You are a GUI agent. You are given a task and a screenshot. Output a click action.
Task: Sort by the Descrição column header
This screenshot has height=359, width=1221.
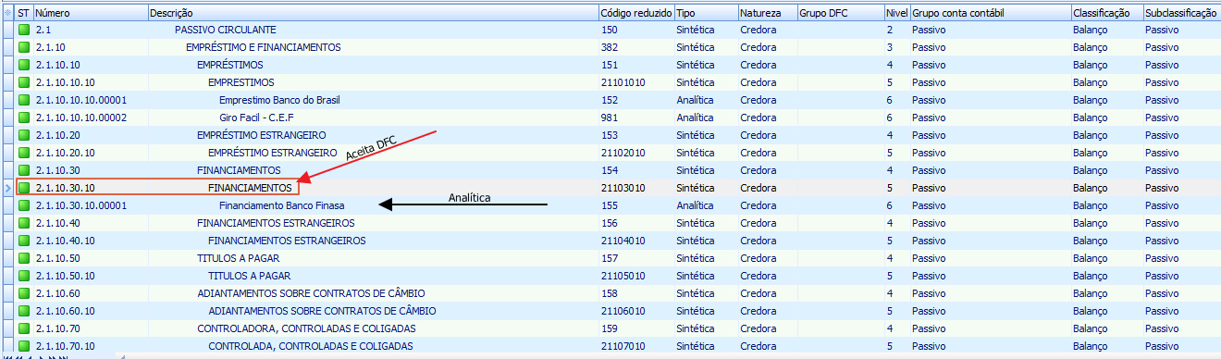coord(373,13)
